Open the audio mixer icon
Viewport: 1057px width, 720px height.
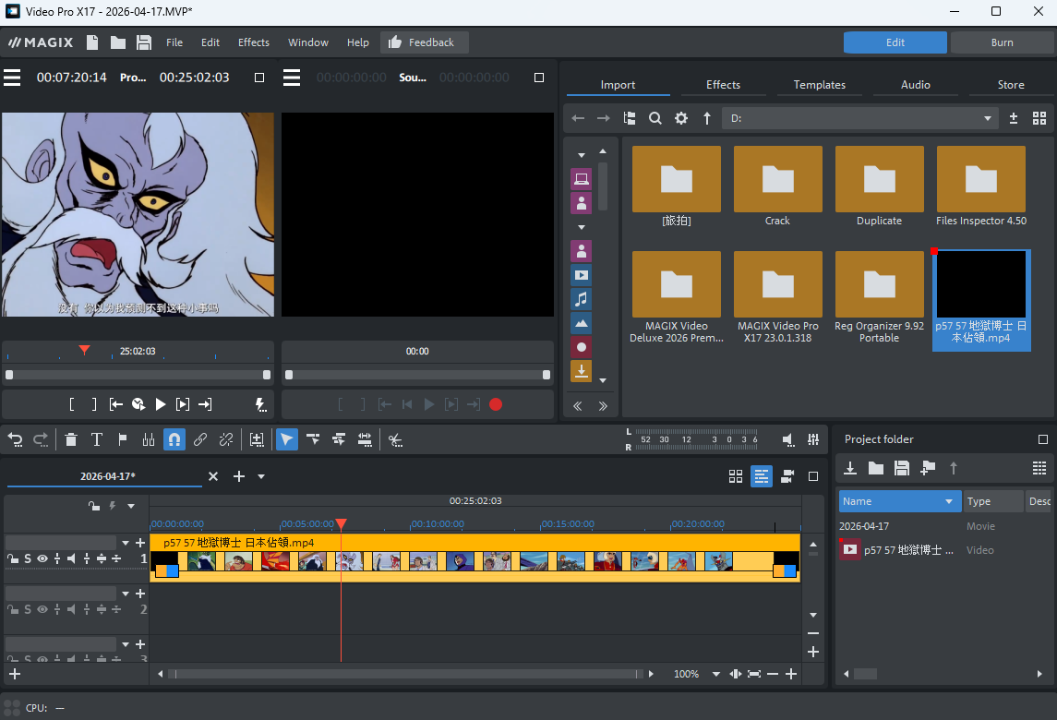tap(813, 440)
